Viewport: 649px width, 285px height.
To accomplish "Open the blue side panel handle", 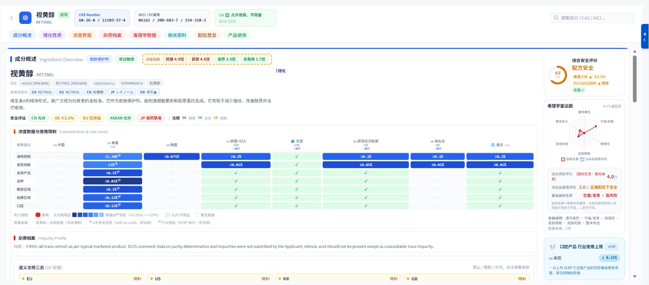I will point(645,36).
